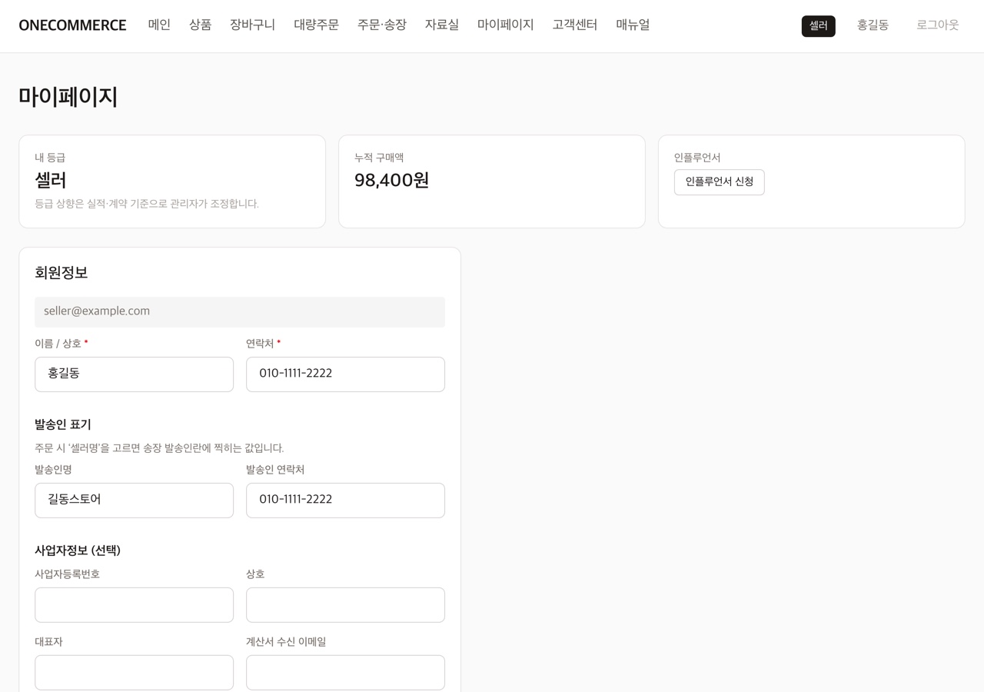Click the 누적 구매액 label

[379, 158]
